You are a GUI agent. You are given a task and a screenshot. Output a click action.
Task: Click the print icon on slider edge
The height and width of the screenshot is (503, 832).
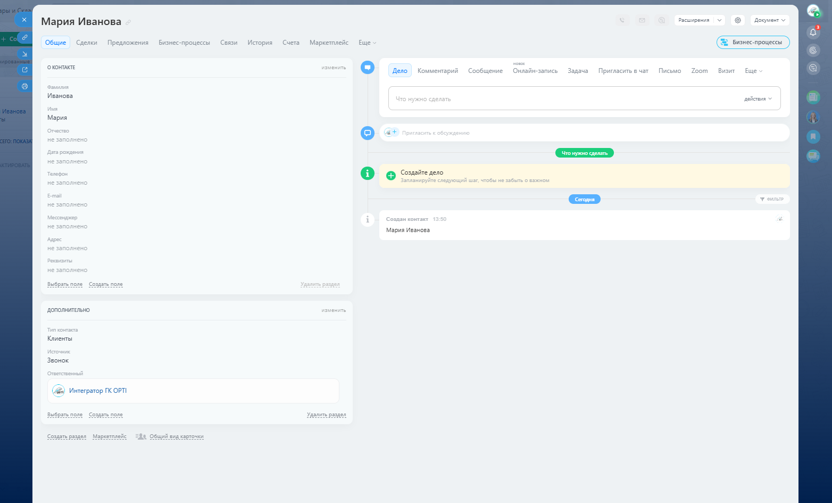[24, 86]
